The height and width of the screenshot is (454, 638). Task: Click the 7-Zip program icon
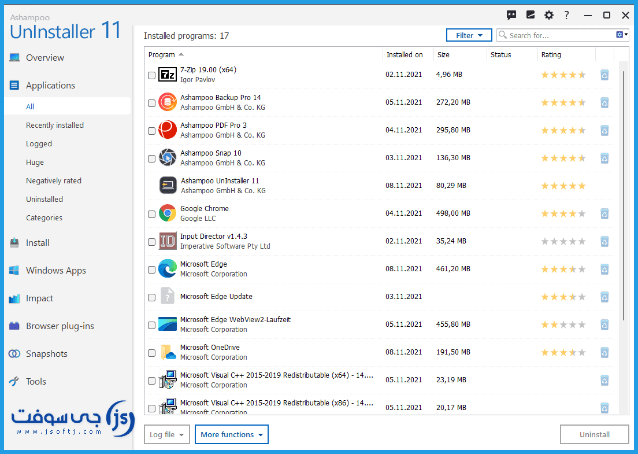tap(167, 75)
